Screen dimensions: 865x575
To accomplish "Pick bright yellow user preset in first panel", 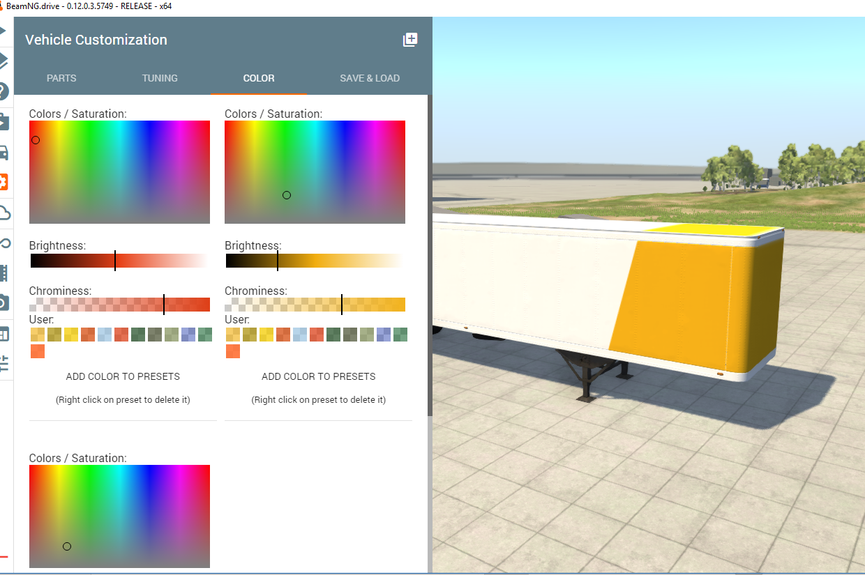I will (71, 335).
